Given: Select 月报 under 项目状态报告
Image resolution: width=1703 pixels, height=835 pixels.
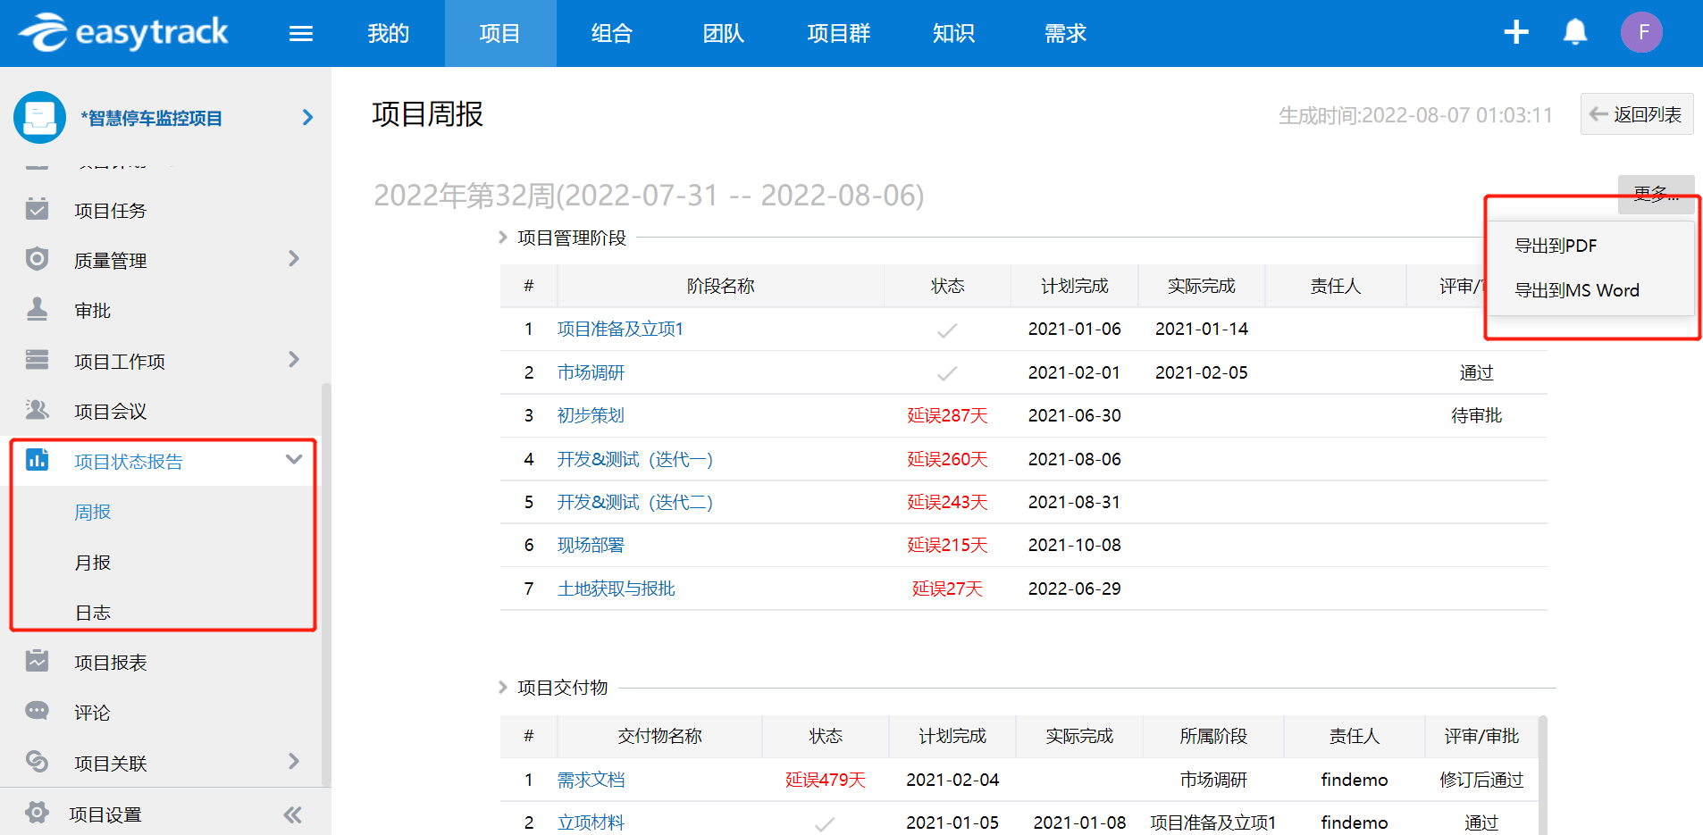Looking at the screenshot, I should tap(93, 563).
